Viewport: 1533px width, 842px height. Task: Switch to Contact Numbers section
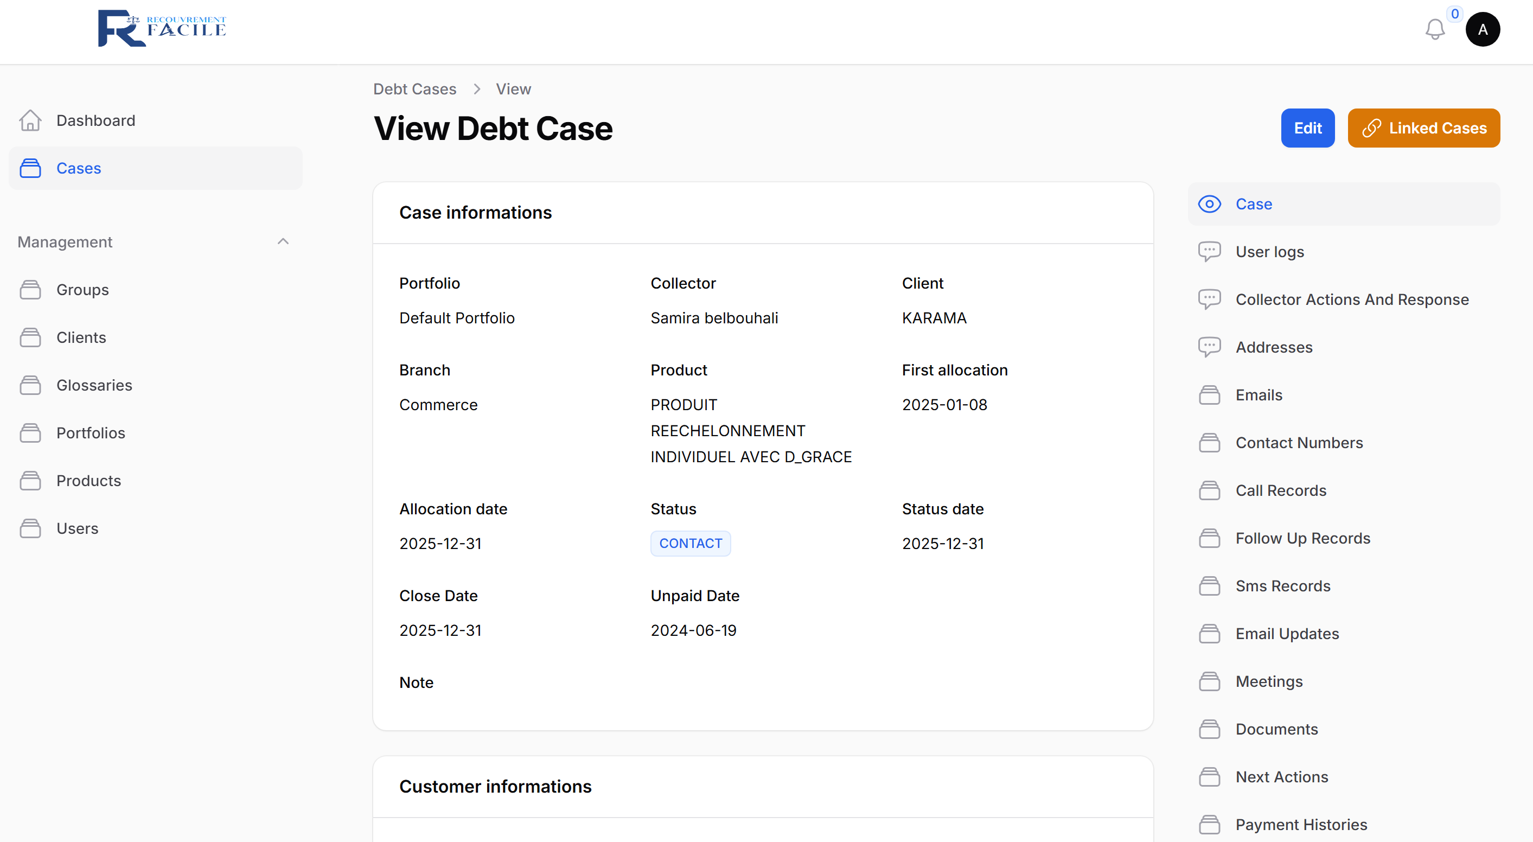click(1299, 443)
